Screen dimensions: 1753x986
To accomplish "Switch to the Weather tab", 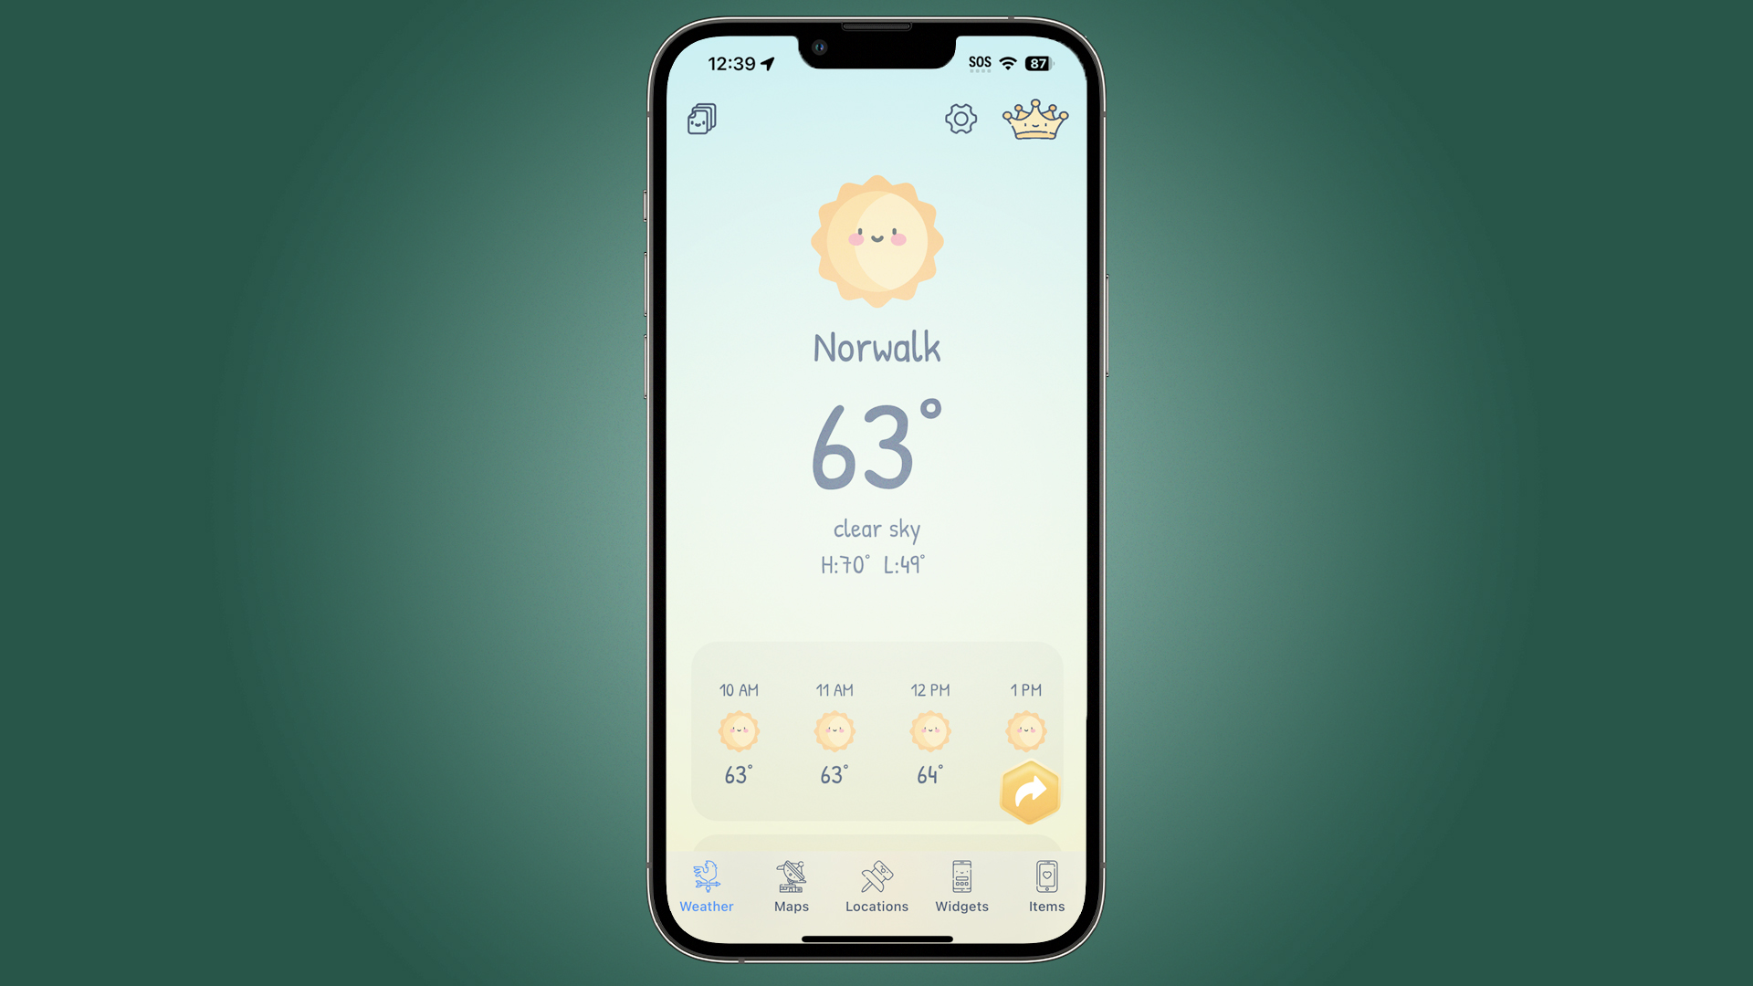I will [706, 885].
